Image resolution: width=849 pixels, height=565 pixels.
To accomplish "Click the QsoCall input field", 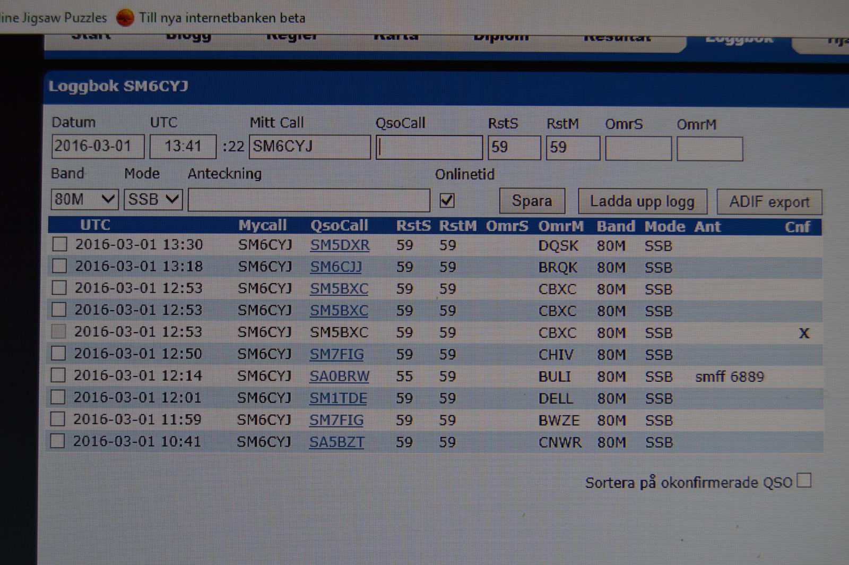I will [429, 148].
